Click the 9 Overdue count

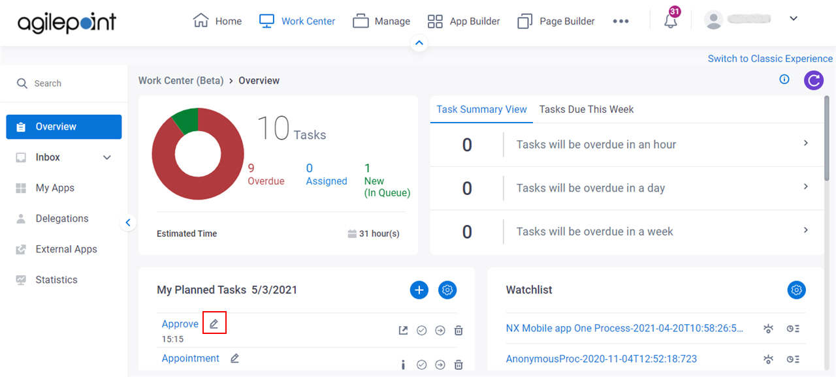[x=266, y=174]
